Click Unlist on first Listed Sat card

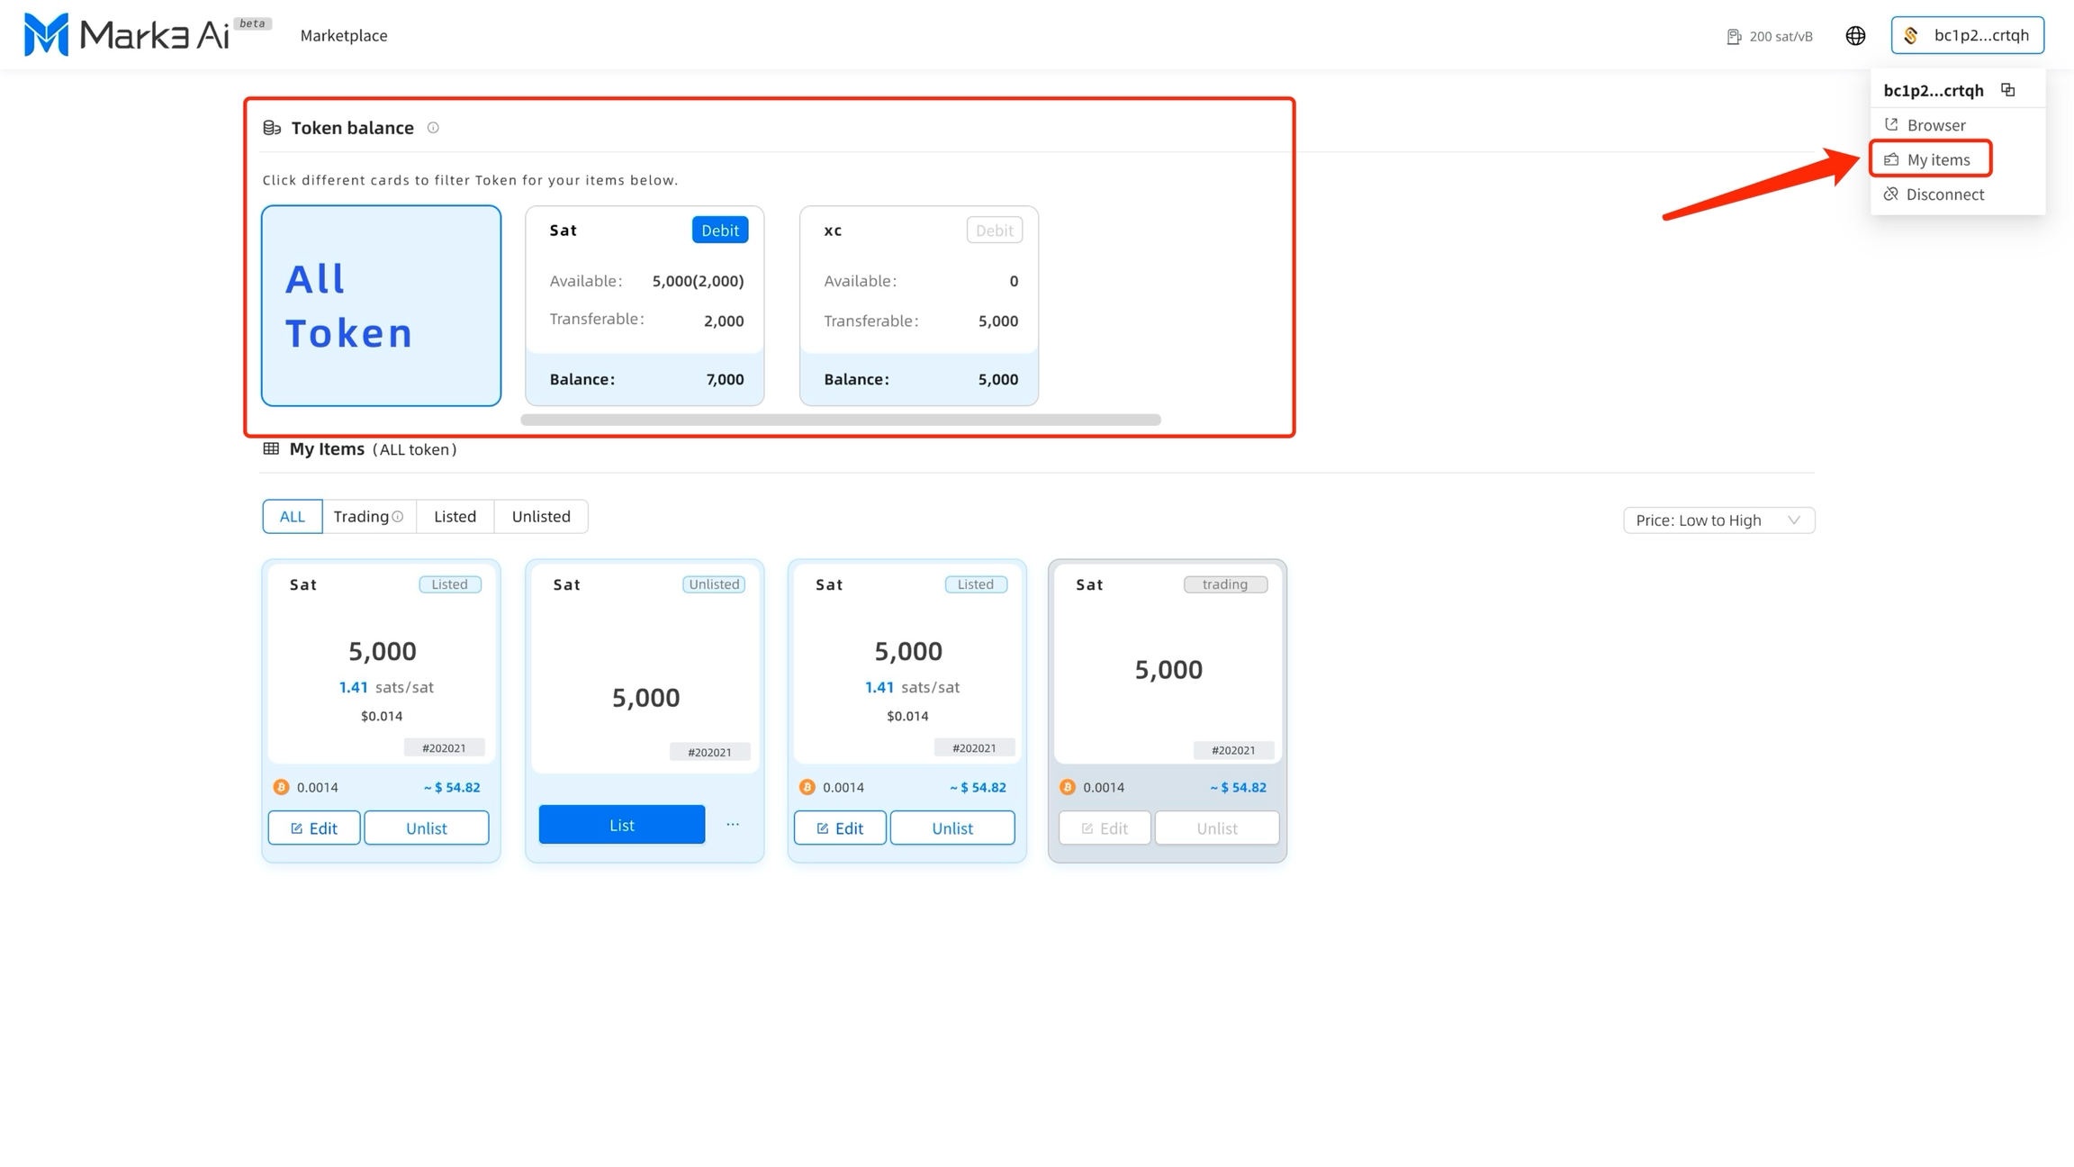click(x=426, y=828)
